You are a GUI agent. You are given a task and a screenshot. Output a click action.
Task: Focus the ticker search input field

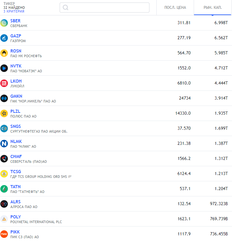point(105,7)
